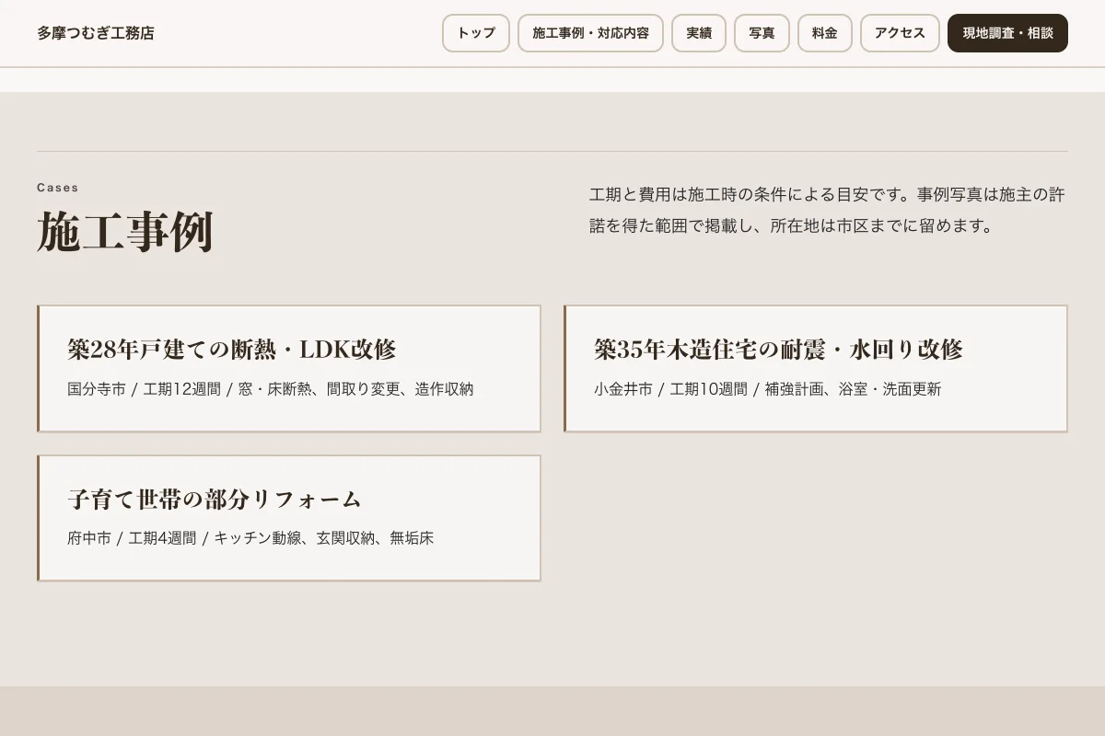Viewport: 1105px width, 736px height.
Task: Click the 府中市 / 工期4週間 detail line
Action: point(250,538)
